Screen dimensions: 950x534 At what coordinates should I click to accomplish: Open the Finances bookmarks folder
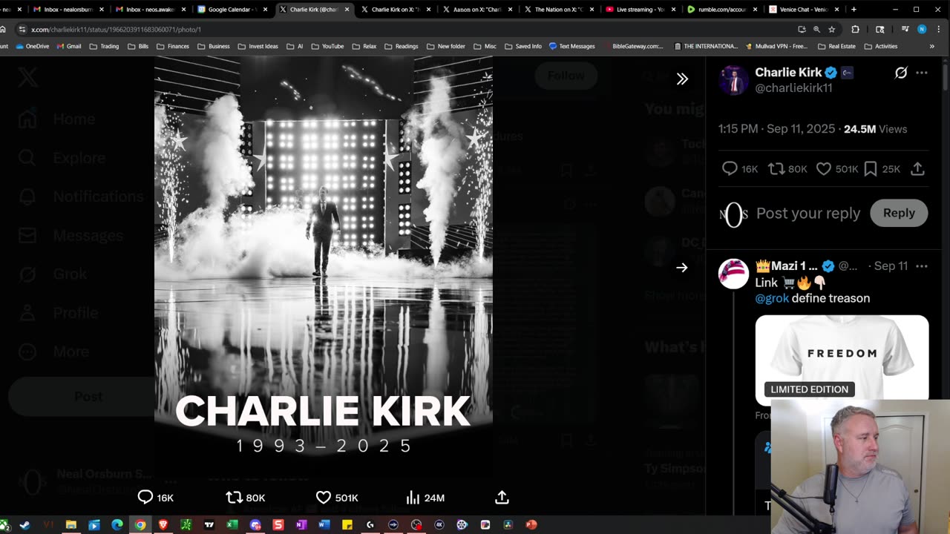173,46
